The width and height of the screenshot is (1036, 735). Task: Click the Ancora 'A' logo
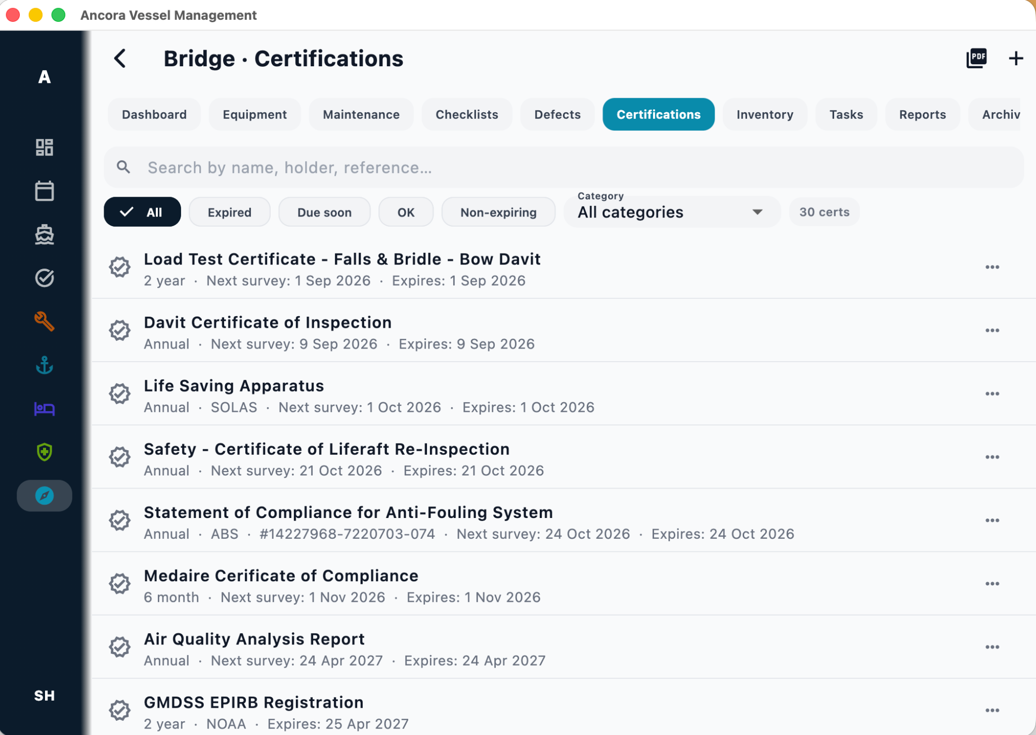[45, 77]
